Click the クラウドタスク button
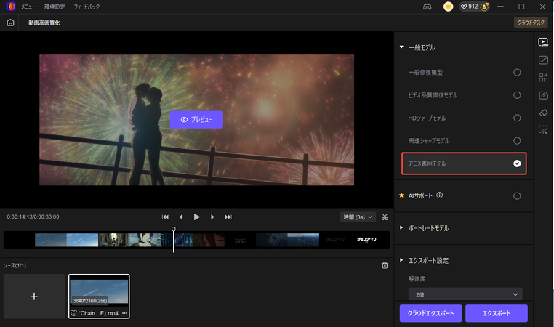The image size is (554, 327). pos(531,23)
